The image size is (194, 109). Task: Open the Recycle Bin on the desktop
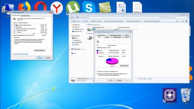pyautogui.click(x=186, y=95)
